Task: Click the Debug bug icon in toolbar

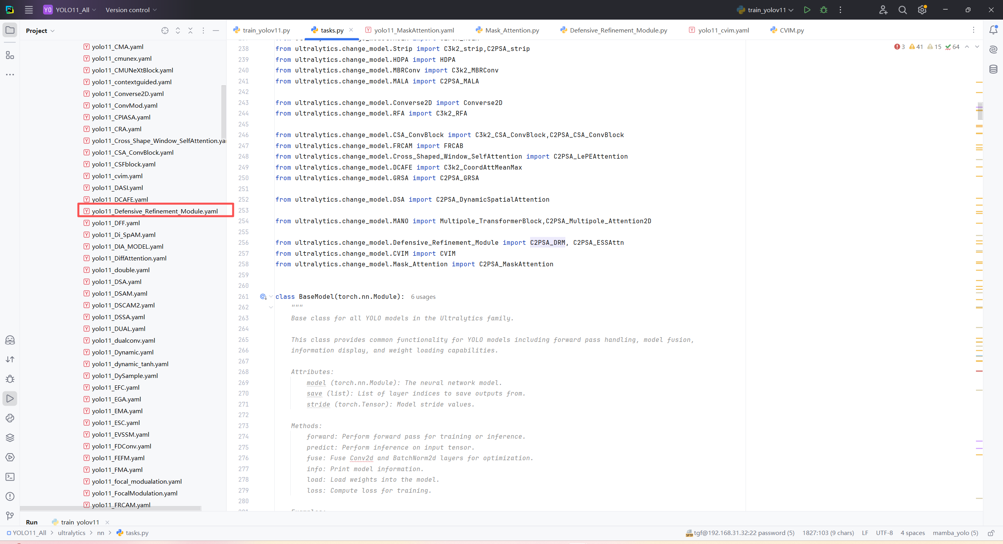Action: pyautogui.click(x=824, y=10)
